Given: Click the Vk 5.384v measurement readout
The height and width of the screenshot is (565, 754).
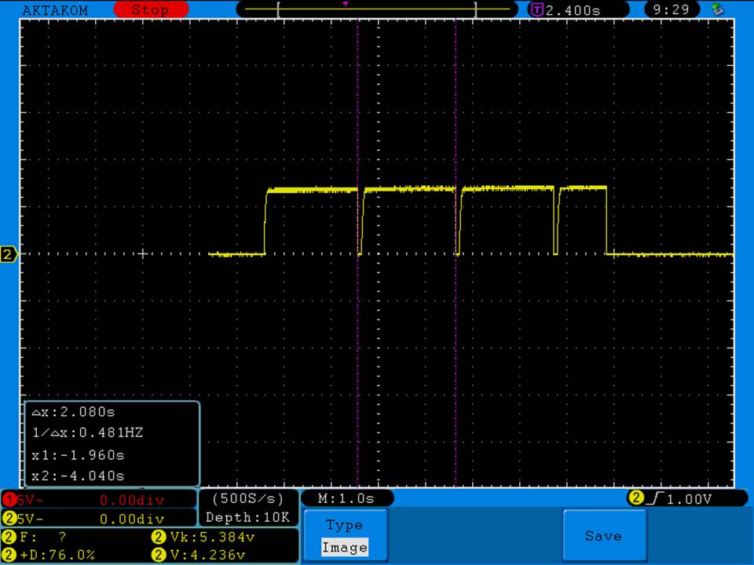Looking at the screenshot, I should point(210,538).
